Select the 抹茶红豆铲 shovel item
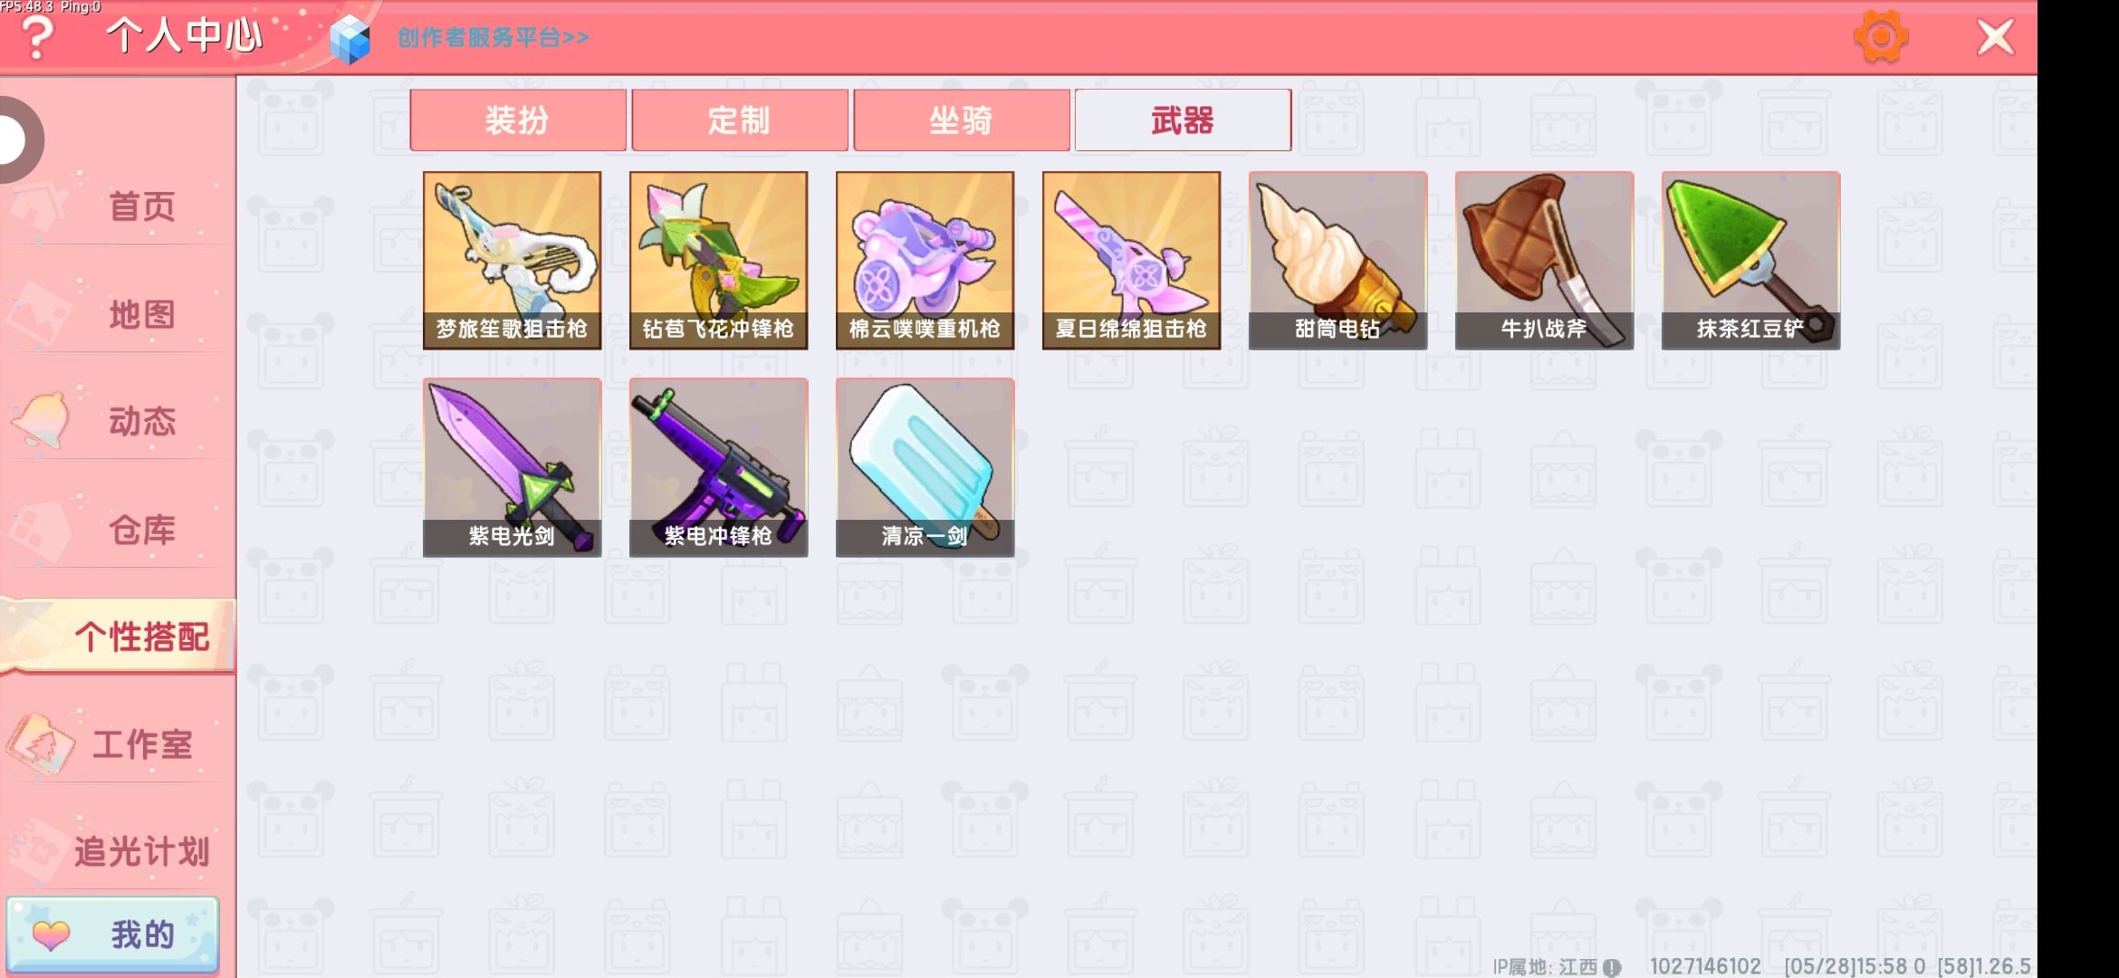The width and height of the screenshot is (2119, 978). point(1751,261)
